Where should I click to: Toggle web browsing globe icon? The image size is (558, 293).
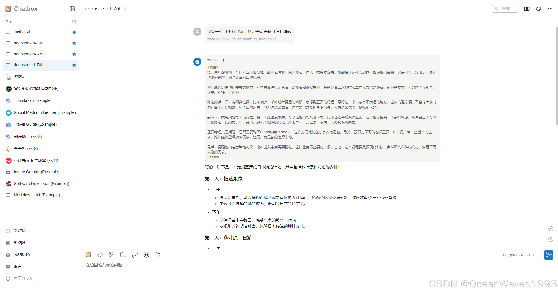(x=146, y=255)
